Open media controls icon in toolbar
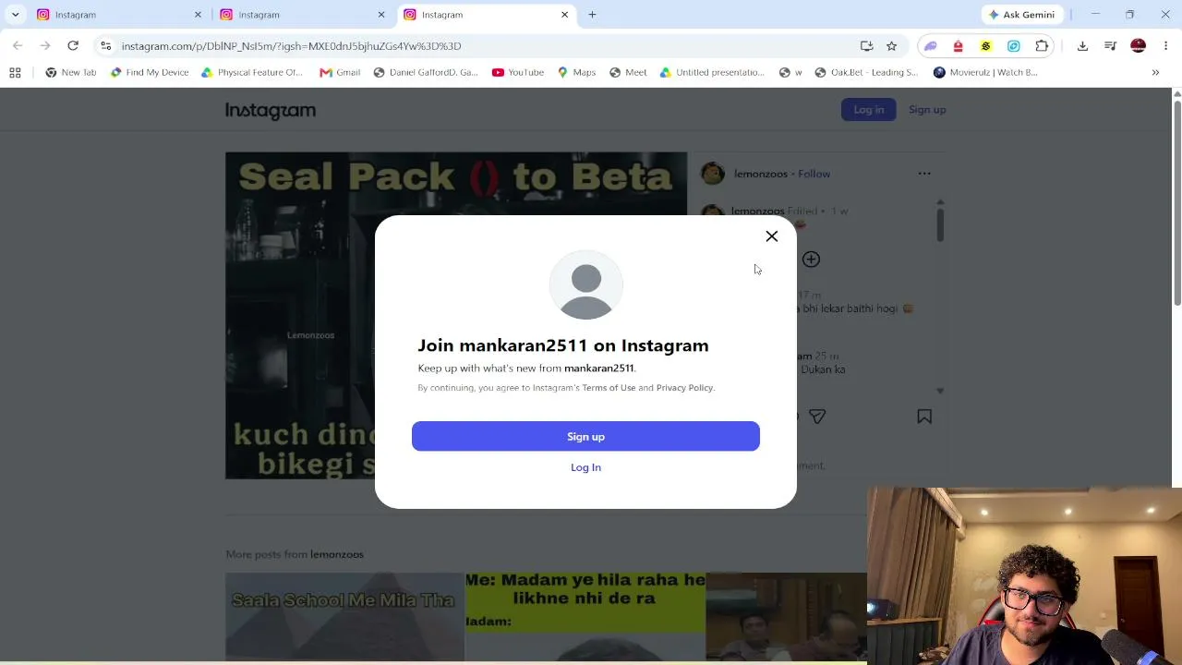This screenshot has width=1182, height=665. point(1111,46)
